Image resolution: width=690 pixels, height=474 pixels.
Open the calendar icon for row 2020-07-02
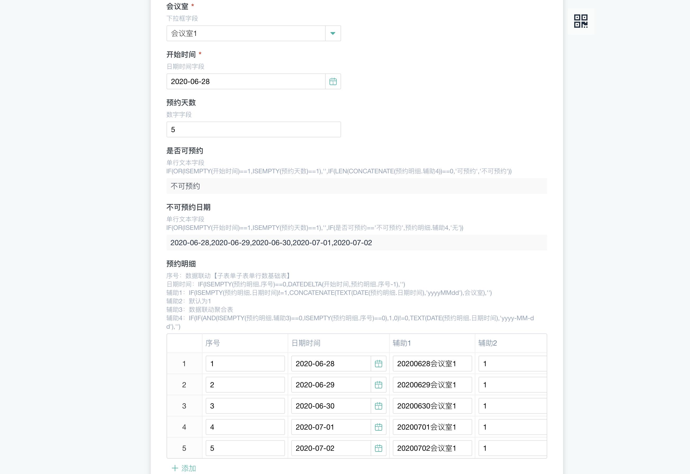pyautogui.click(x=378, y=448)
